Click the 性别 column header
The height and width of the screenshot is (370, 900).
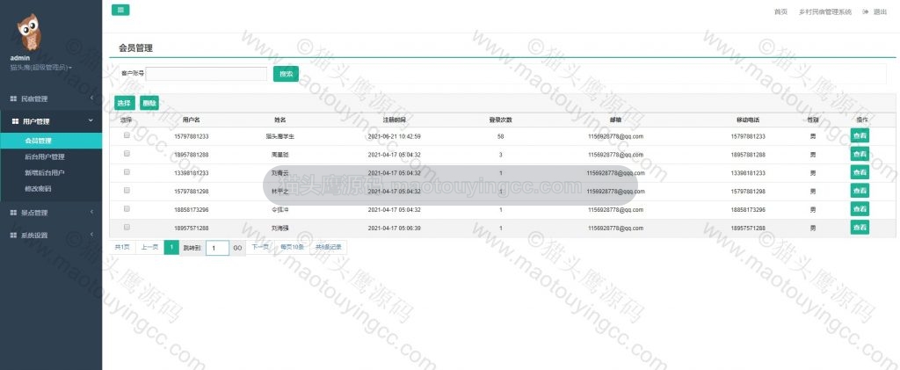tap(813, 120)
